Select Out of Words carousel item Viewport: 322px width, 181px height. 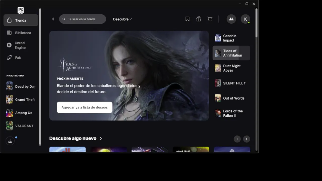point(231,98)
